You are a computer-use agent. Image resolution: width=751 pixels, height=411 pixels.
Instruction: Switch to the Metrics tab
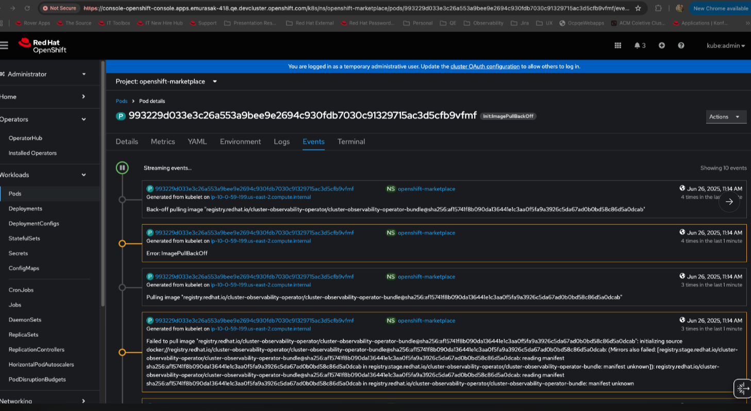(163, 141)
